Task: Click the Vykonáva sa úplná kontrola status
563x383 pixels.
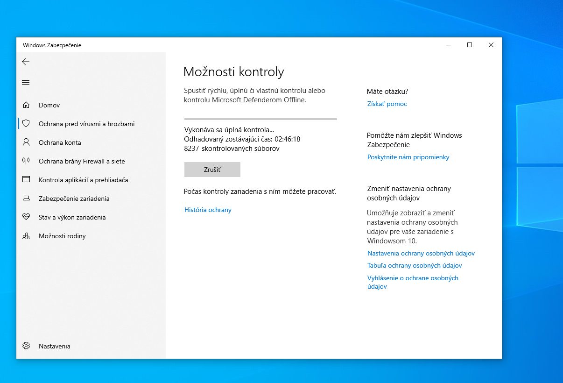Action: 229,130
